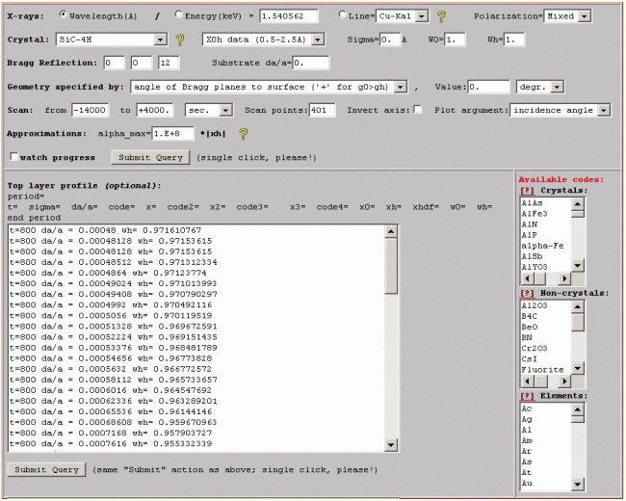Select AlYO3 in Crystals list

coord(535,267)
